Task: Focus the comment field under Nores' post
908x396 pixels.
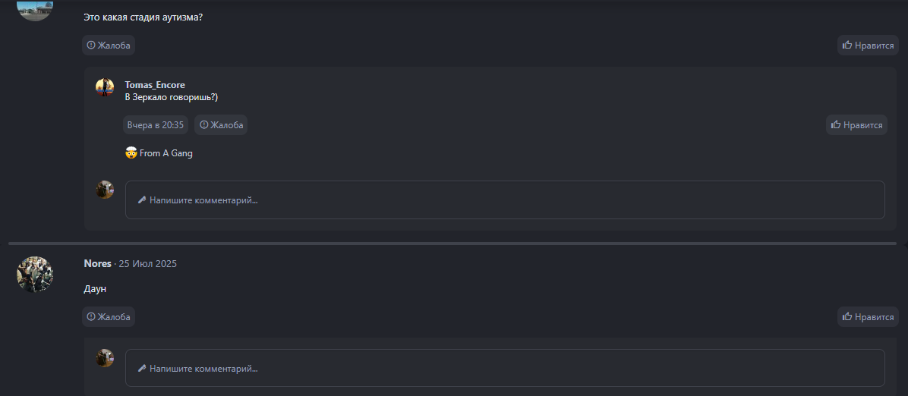Action: tap(505, 369)
